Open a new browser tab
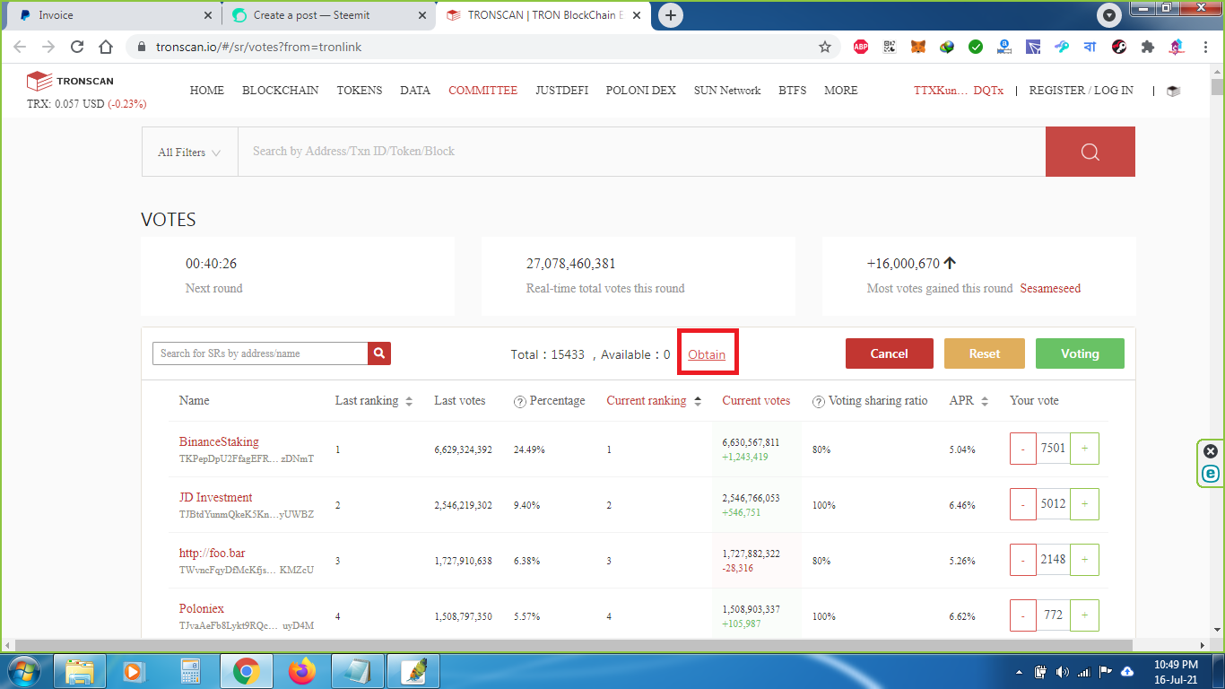Viewport: 1225px width, 689px height. click(x=671, y=15)
